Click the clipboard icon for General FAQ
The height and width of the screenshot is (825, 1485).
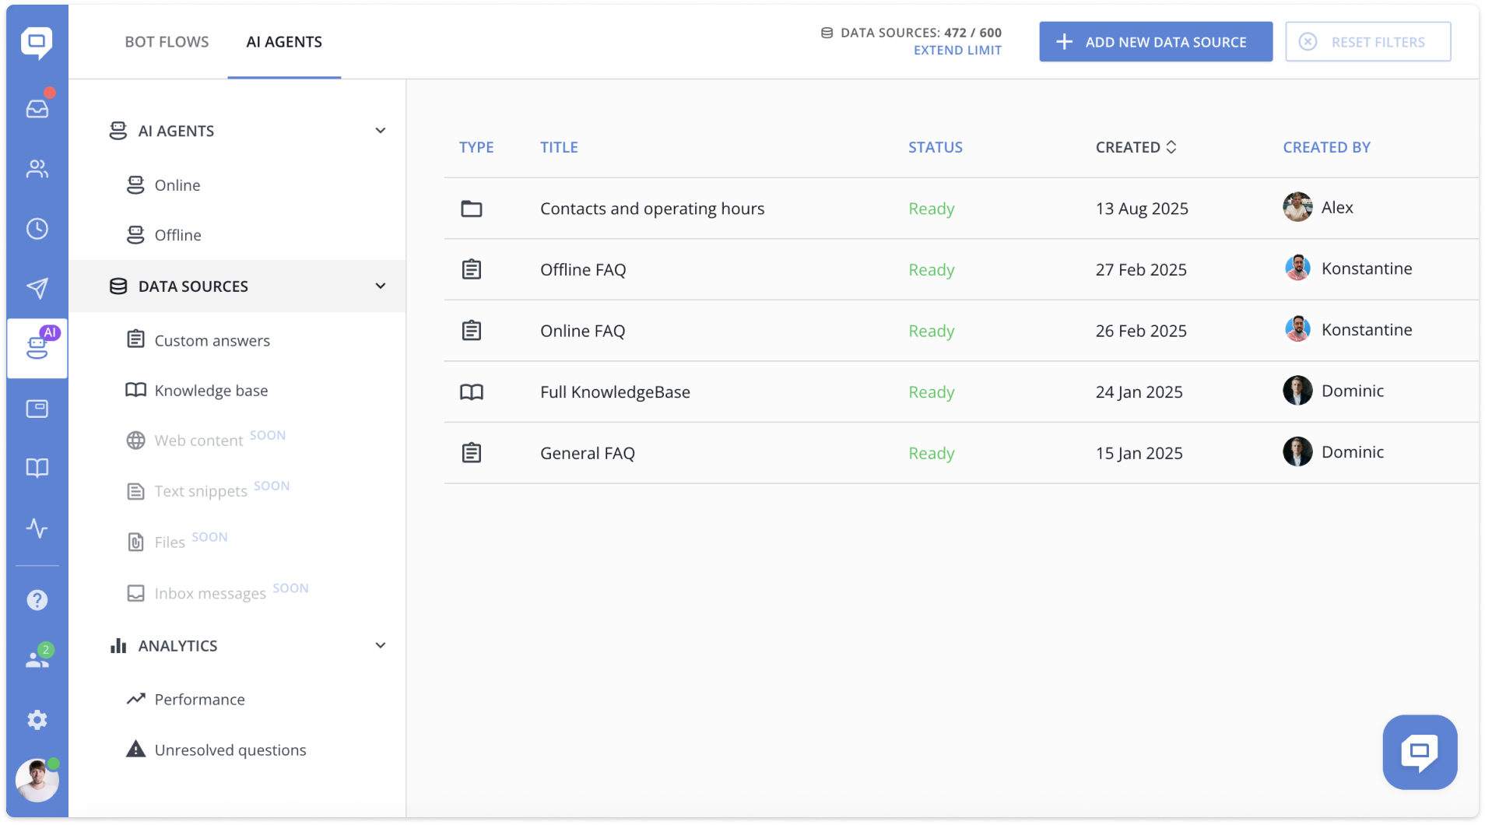coord(472,453)
